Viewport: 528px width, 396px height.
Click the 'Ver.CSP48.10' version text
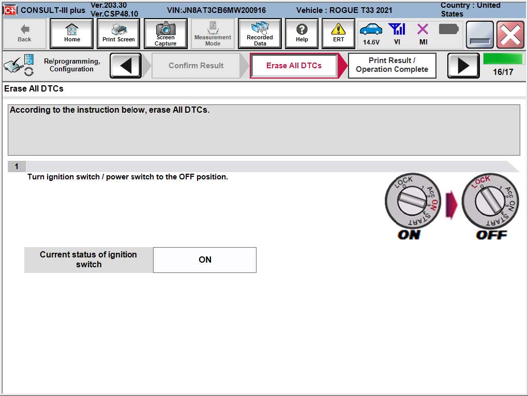[x=114, y=14]
